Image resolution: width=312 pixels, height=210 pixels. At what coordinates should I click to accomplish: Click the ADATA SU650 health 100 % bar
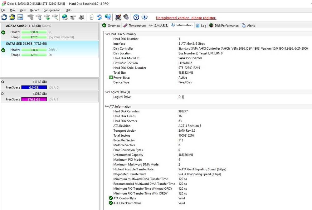pyautogui.click(x=34, y=32)
